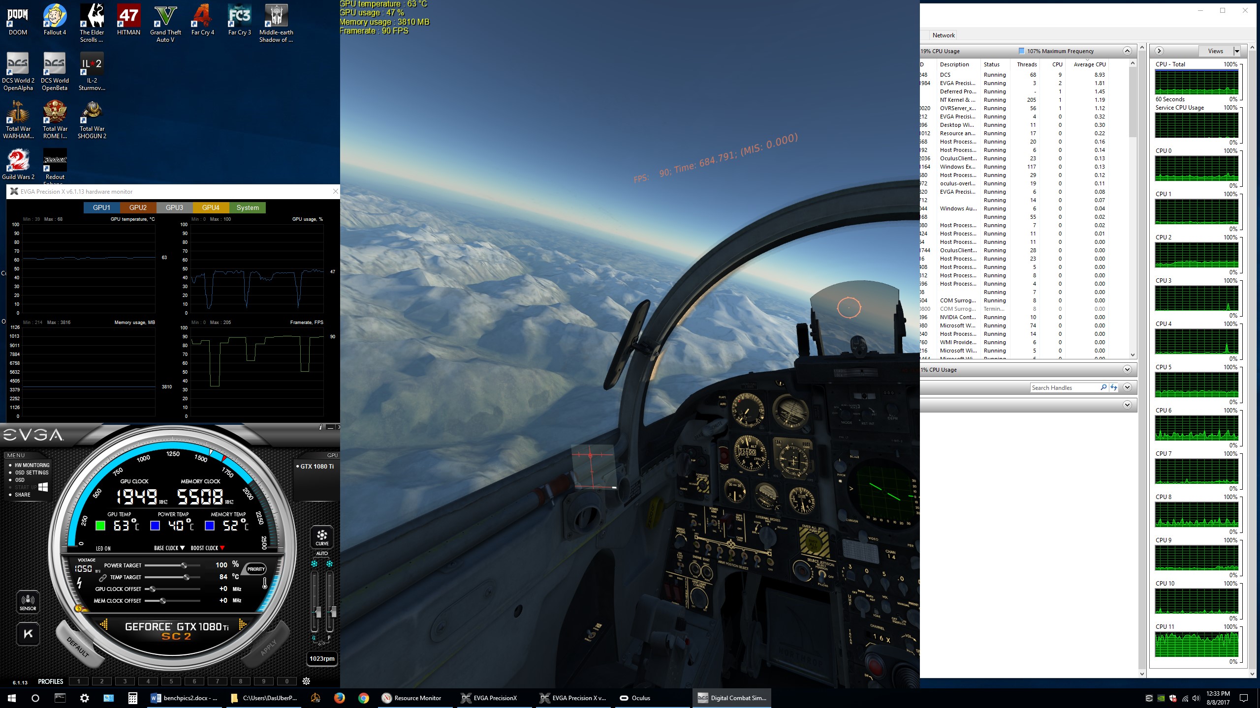Click the SENSOR button in EVGA Precision
The height and width of the screenshot is (708, 1260).
pos(28,601)
